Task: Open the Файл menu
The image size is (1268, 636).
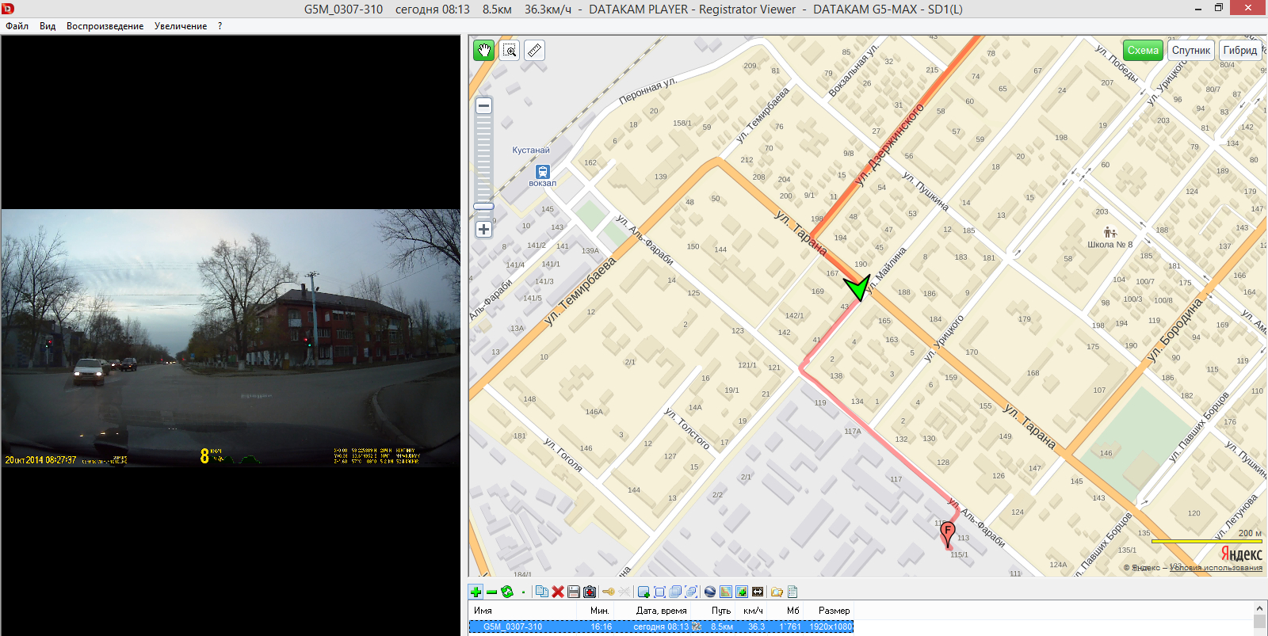Action: click(x=17, y=26)
